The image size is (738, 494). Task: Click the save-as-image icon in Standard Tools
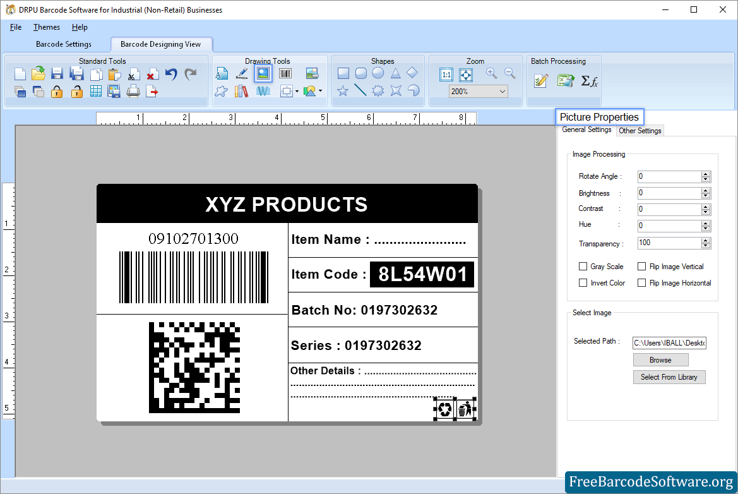114,92
